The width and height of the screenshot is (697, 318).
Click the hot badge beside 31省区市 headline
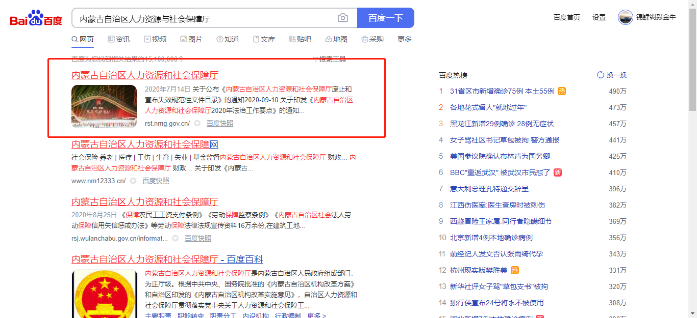click(x=562, y=91)
